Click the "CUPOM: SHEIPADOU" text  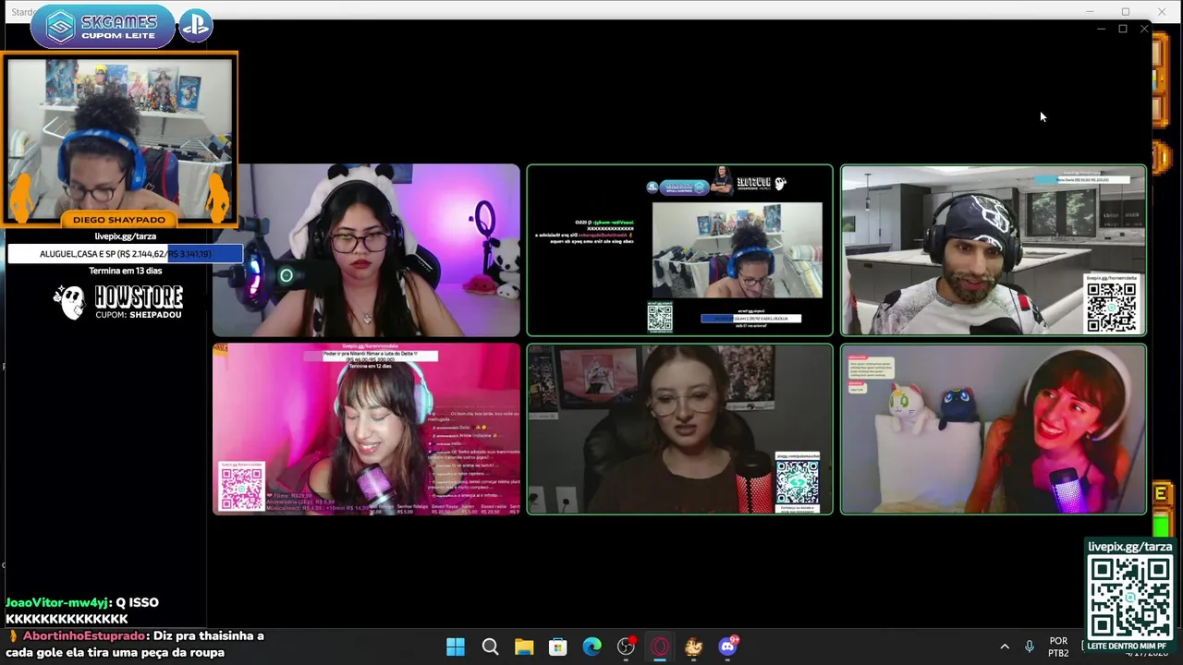(139, 315)
